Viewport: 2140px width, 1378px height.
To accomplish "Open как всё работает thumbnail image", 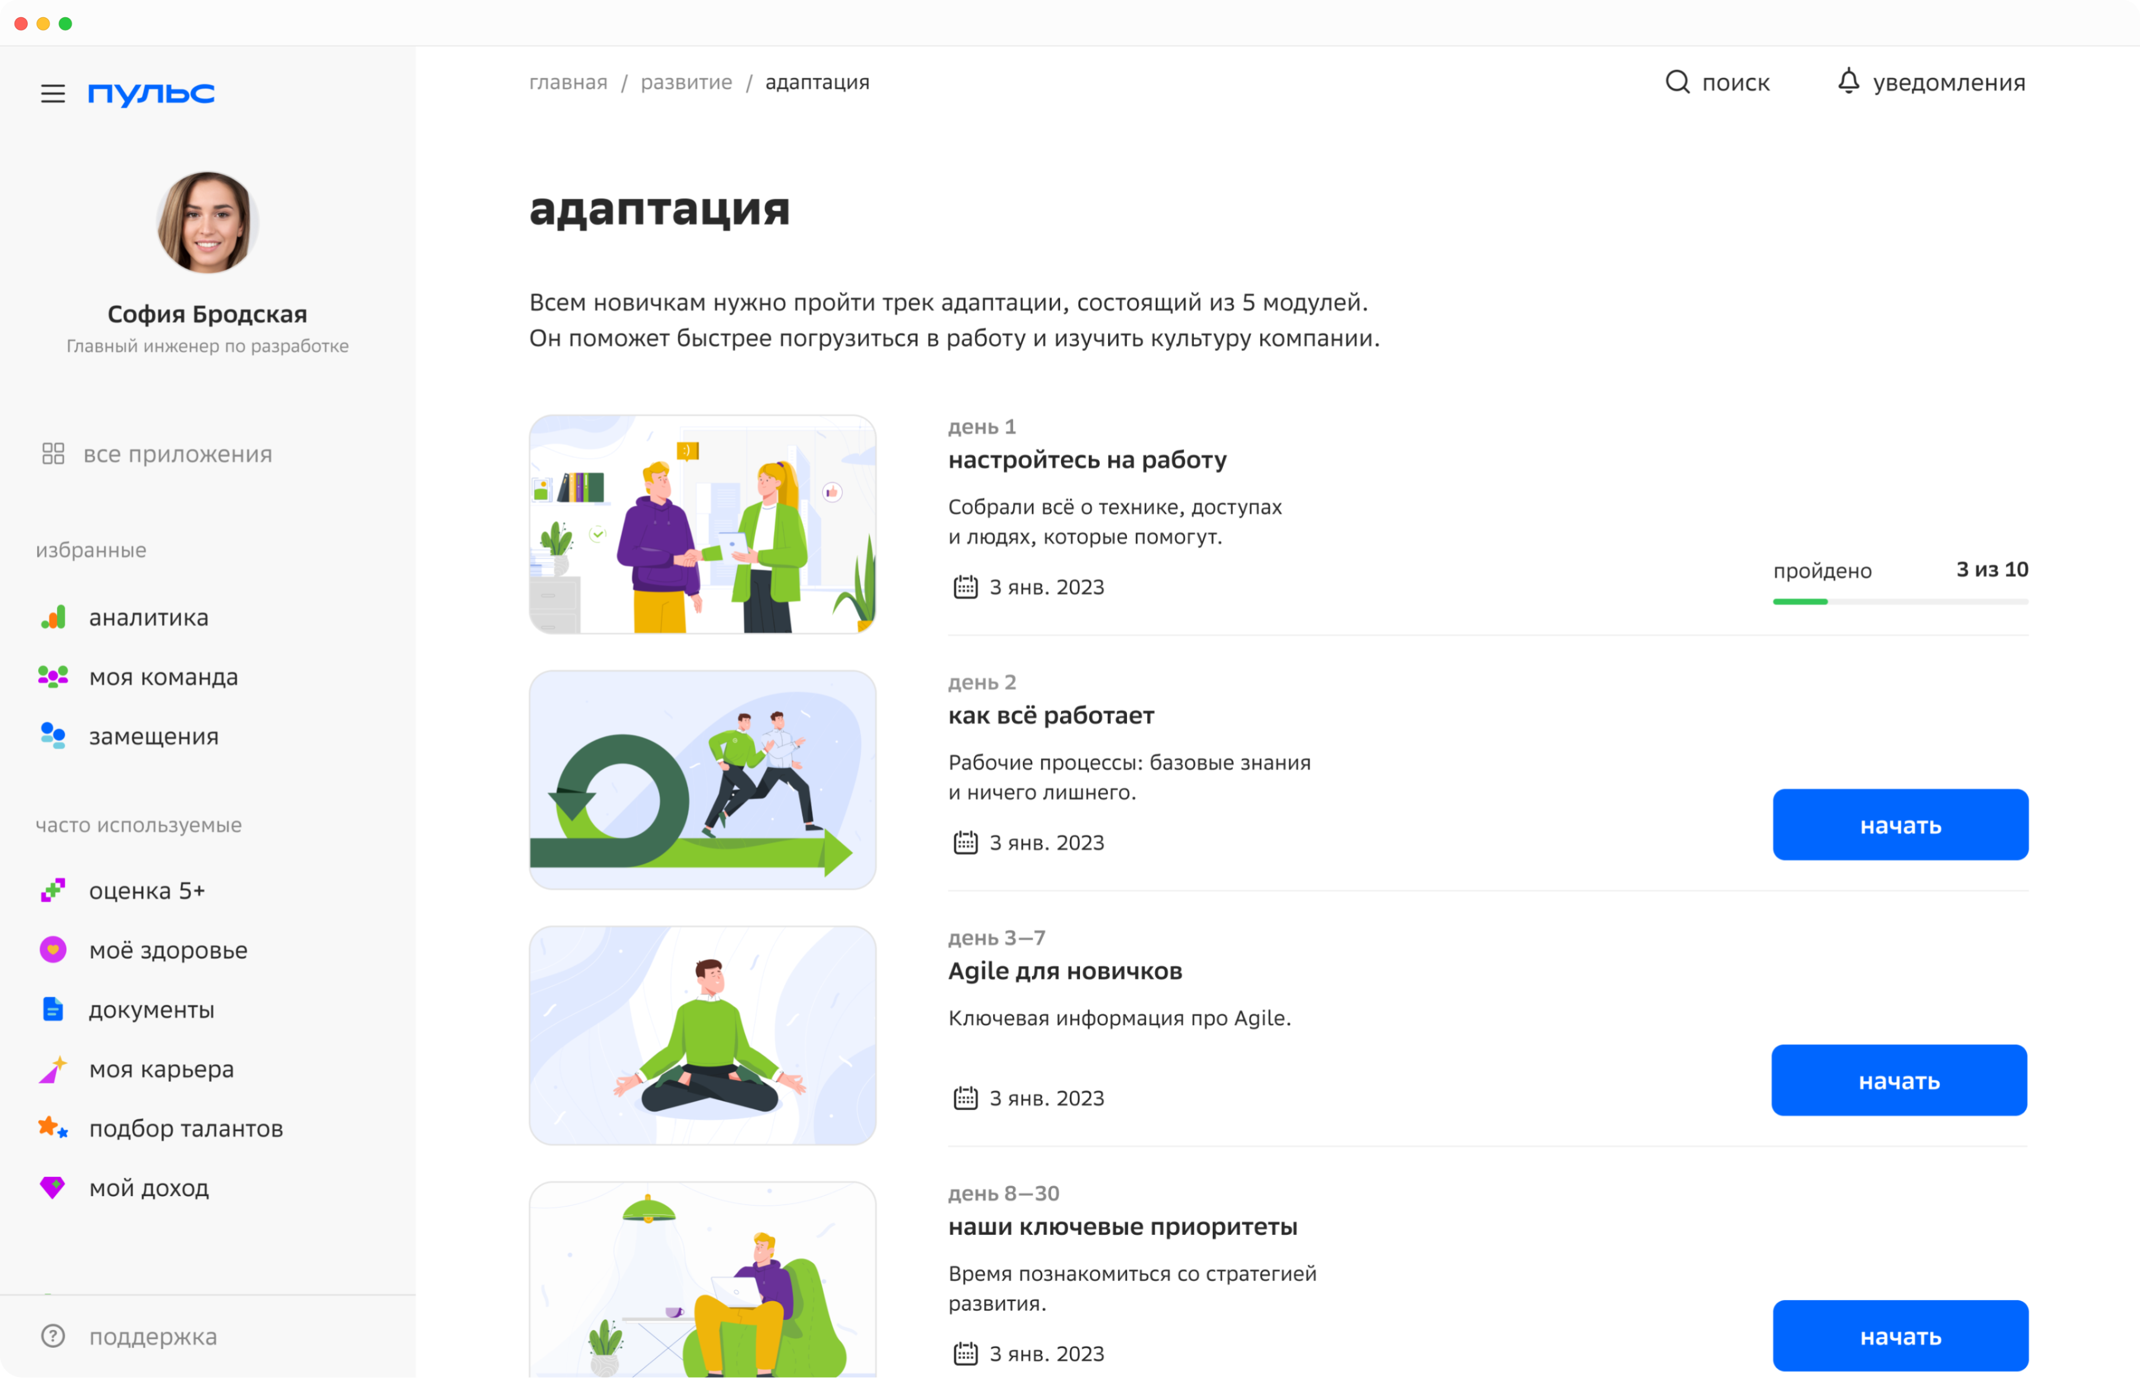I will pos(703,779).
